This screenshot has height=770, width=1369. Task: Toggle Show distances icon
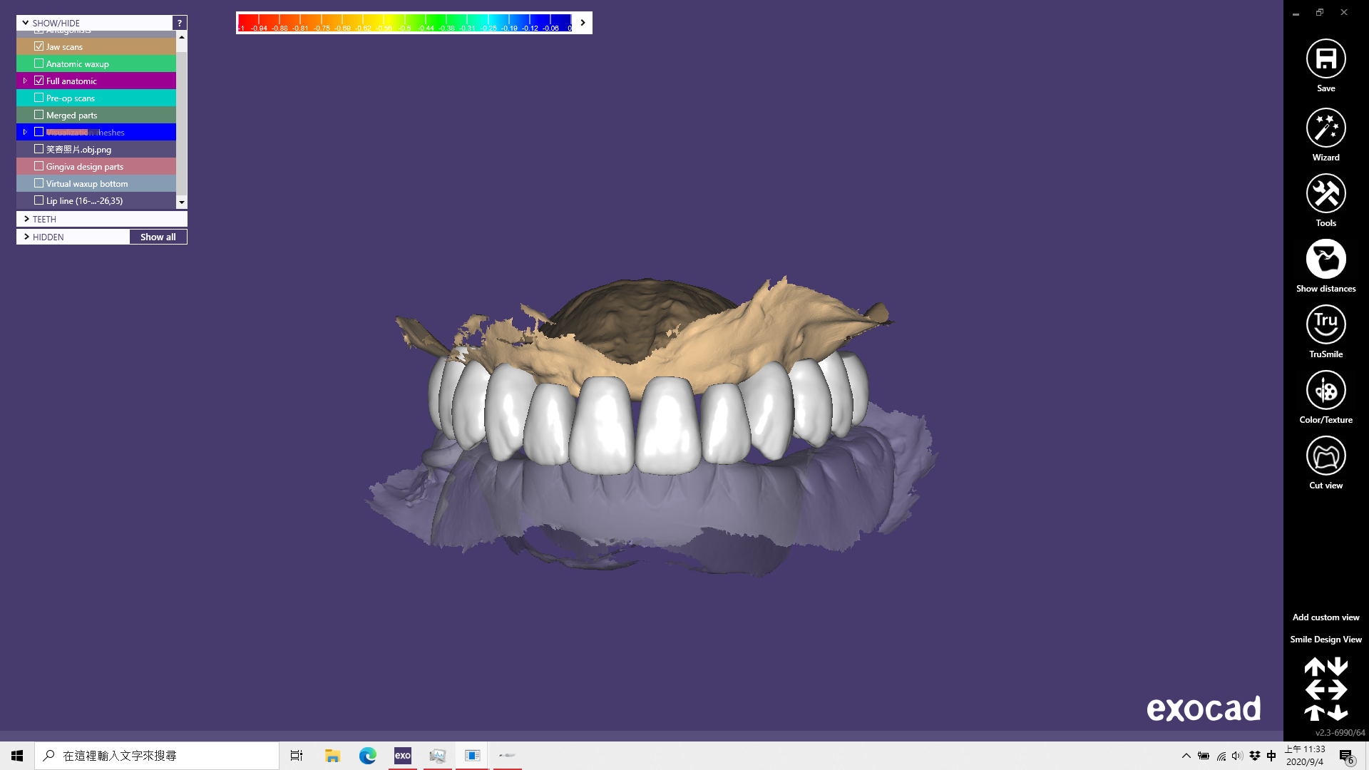pyautogui.click(x=1326, y=259)
